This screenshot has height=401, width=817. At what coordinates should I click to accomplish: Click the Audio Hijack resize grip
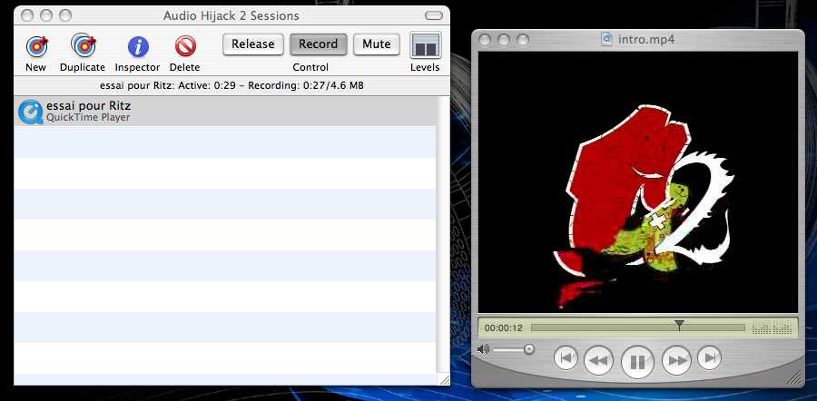pyautogui.click(x=443, y=379)
